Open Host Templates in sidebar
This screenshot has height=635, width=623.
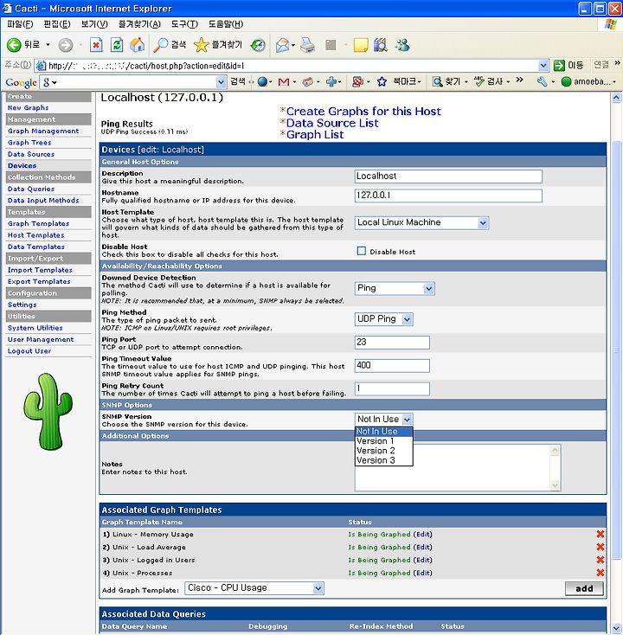(35, 235)
